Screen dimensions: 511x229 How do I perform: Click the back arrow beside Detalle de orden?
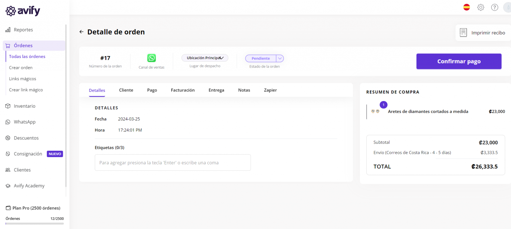81,32
